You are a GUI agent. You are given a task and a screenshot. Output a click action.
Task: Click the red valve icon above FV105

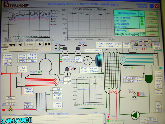pyautogui.click(x=131, y=92)
